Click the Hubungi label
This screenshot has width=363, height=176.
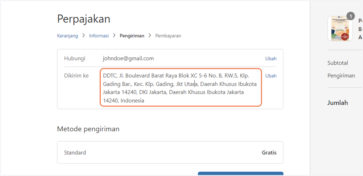74,59
